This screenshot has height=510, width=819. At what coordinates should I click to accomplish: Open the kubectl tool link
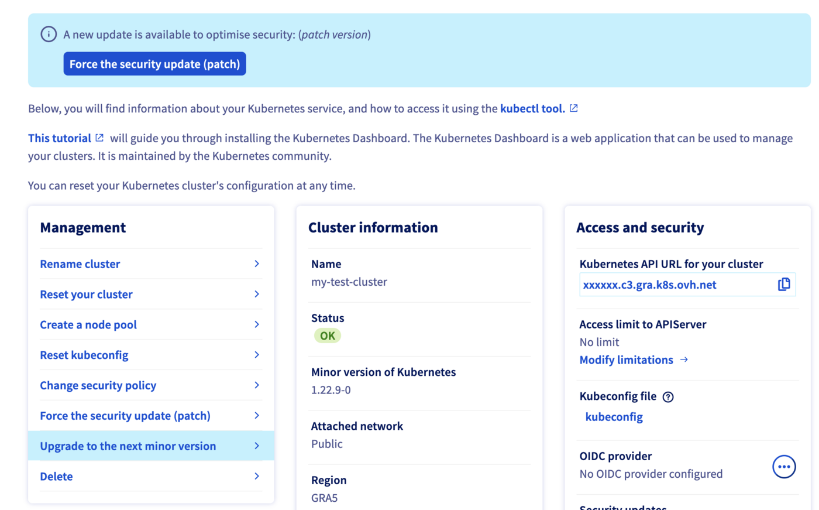[532, 108]
